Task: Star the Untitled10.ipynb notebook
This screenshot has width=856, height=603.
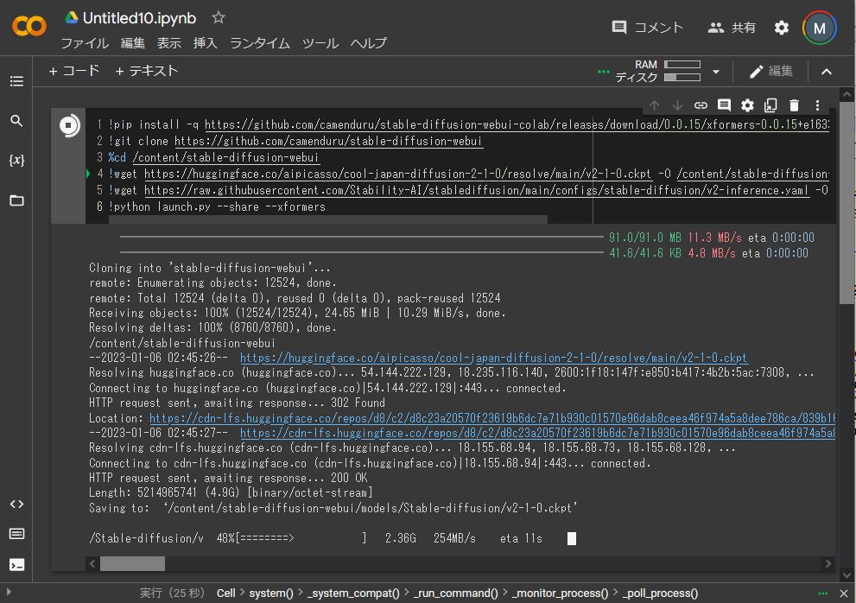Action: tap(219, 18)
